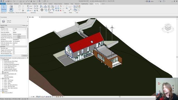
Task: Select the Planting Schedule item
Action: click(9, 77)
